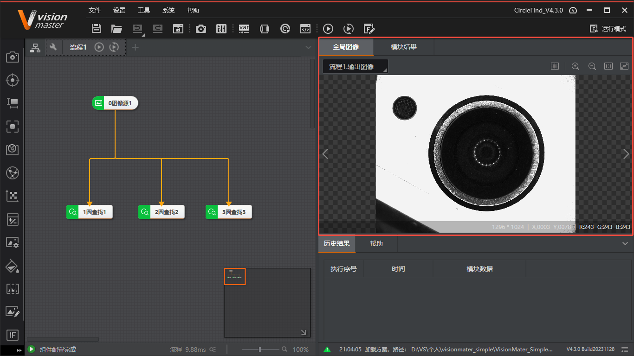
Task: Click the canvas zoom slider handle
Action: [x=260, y=350]
